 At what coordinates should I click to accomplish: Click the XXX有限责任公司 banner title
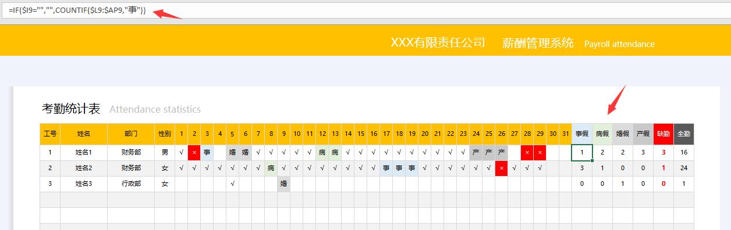click(438, 42)
